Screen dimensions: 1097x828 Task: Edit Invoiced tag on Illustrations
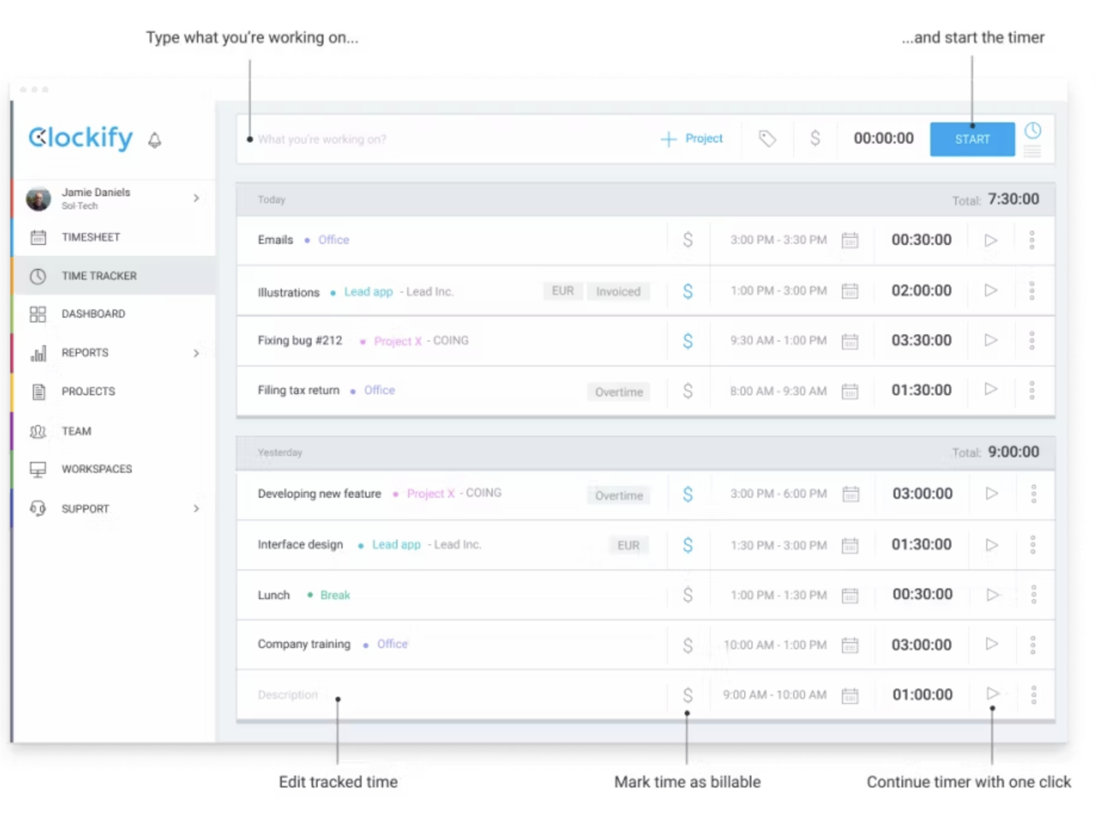tap(618, 291)
